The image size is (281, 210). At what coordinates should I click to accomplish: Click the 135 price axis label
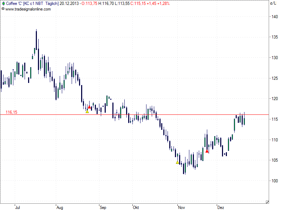(x=275, y=37)
